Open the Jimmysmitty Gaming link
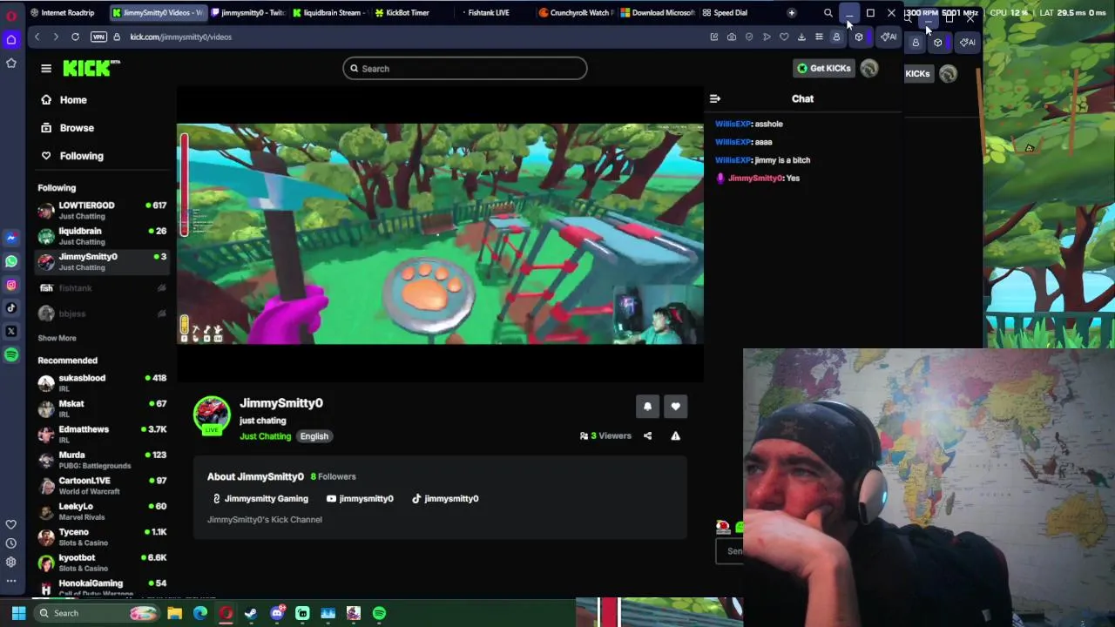1115x627 pixels. [x=260, y=499]
